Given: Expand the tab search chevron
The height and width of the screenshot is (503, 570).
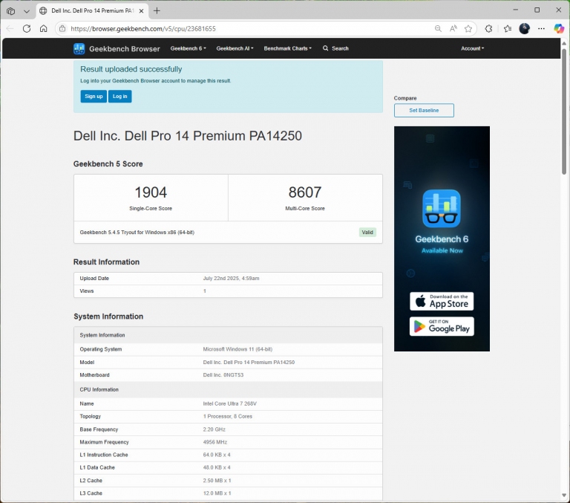Looking at the screenshot, I should pyautogui.click(x=27, y=11).
